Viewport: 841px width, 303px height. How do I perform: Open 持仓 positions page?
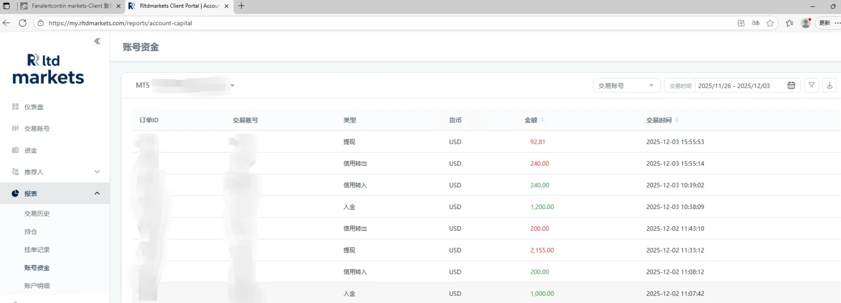(x=31, y=232)
